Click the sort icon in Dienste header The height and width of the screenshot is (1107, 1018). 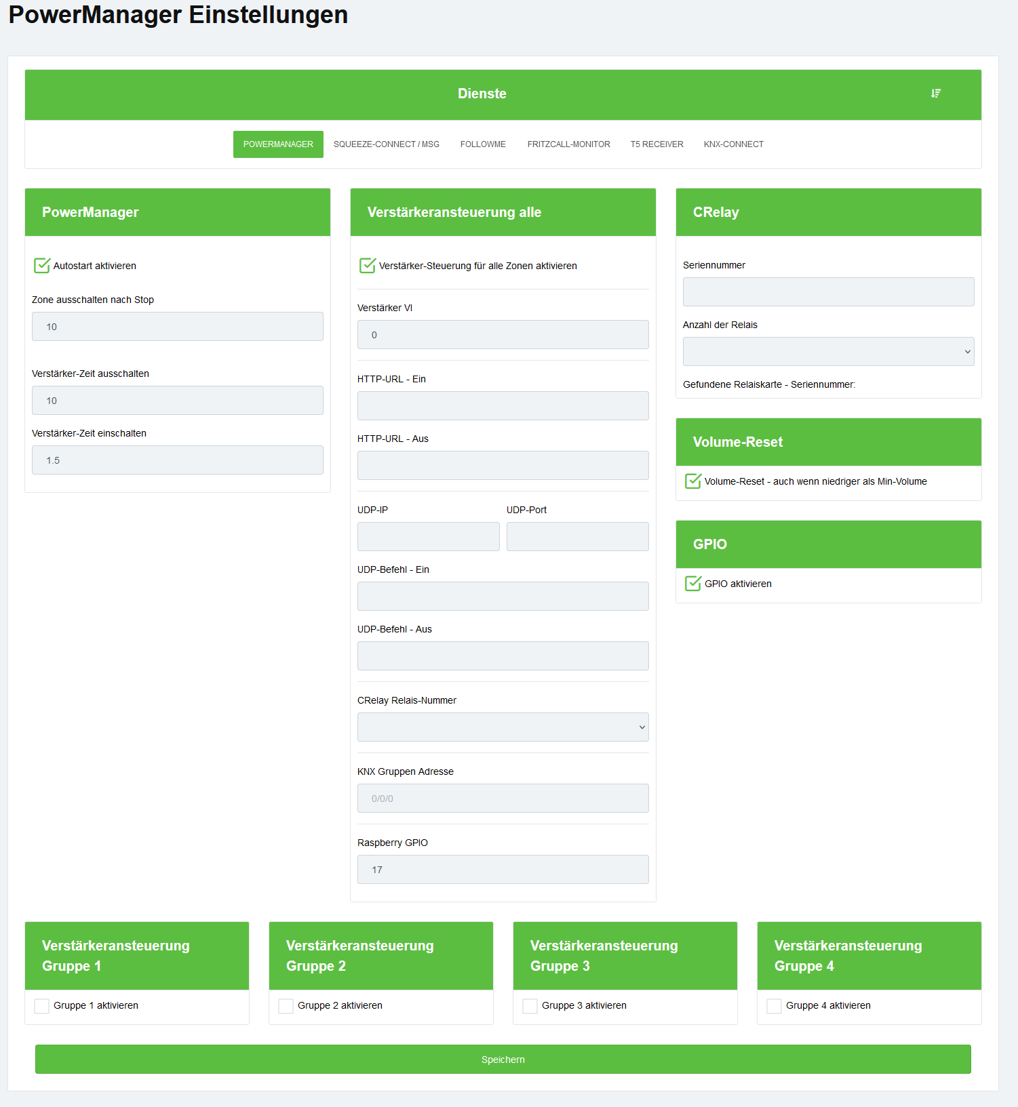click(x=935, y=94)
